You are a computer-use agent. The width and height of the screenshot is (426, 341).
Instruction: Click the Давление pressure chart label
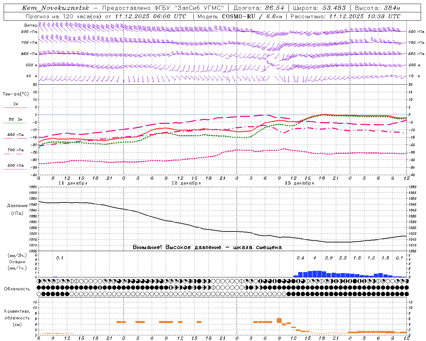[x=17, y=206]
